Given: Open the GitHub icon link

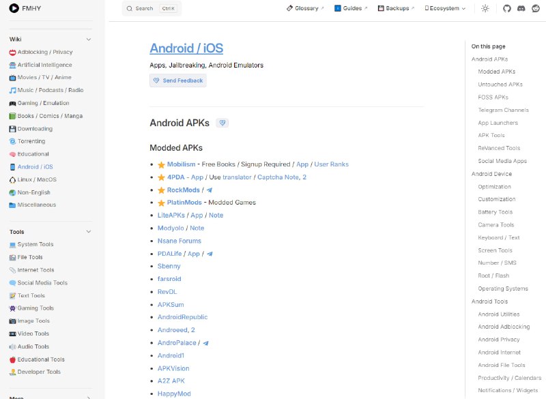Looking at the screenshot, I should click(506, 8).
